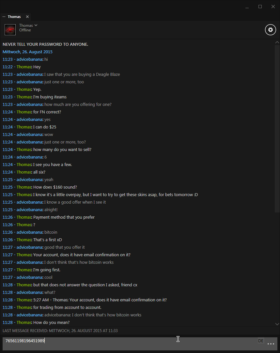Open the chat settings gear icon

click(270, 30)
